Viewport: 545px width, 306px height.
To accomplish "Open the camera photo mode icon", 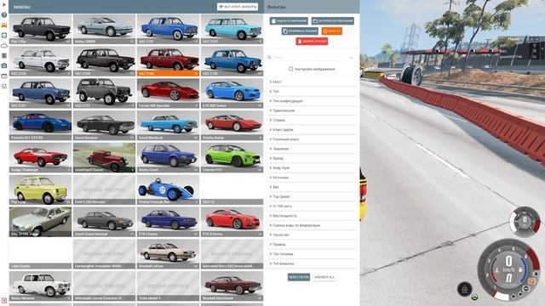I will (x=4, y=65).
